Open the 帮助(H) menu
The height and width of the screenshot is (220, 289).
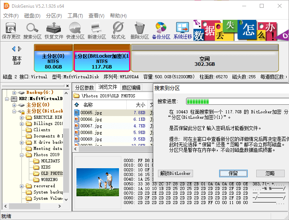pos(118,16)
